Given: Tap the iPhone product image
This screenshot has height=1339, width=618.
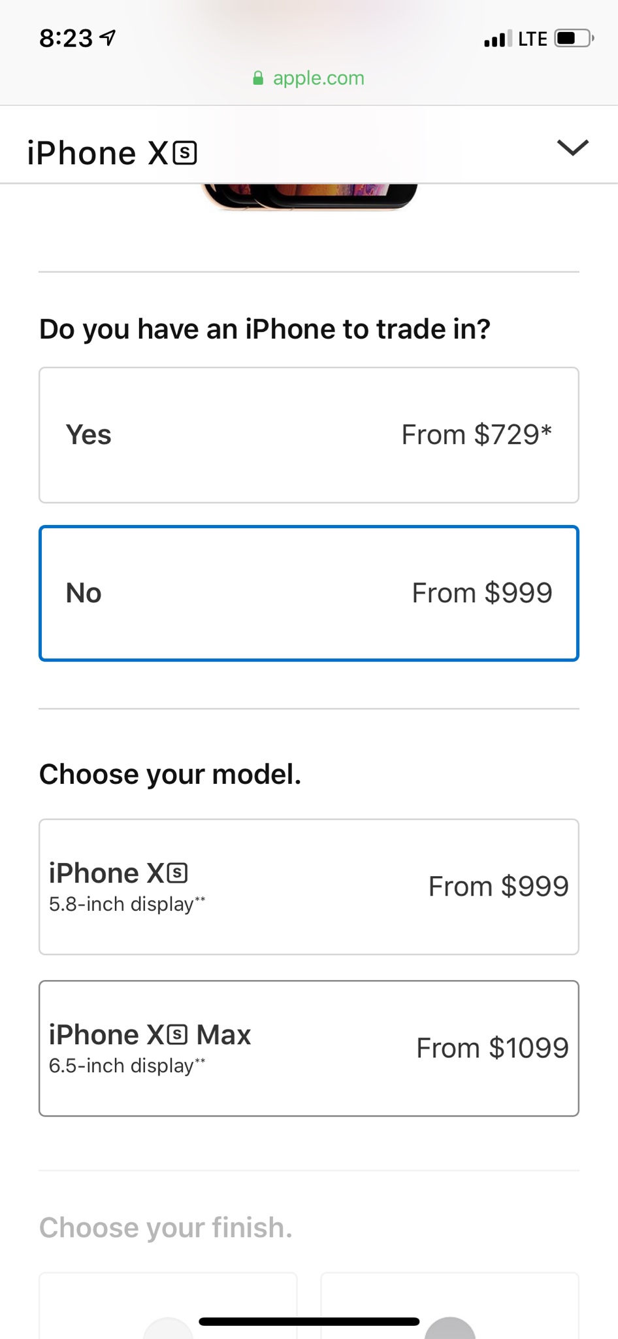Looking at the screenshot, I should (x=309, y=196).
